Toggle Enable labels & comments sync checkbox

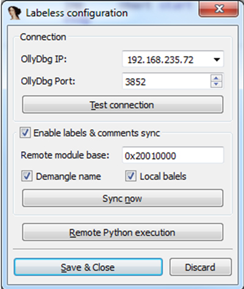point(25,133)
